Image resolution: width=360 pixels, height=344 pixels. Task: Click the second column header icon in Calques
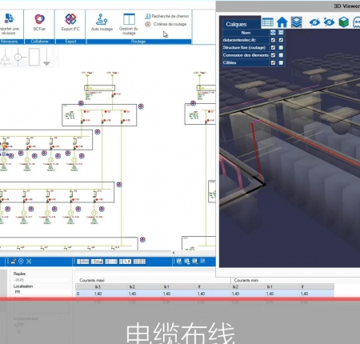281,33
